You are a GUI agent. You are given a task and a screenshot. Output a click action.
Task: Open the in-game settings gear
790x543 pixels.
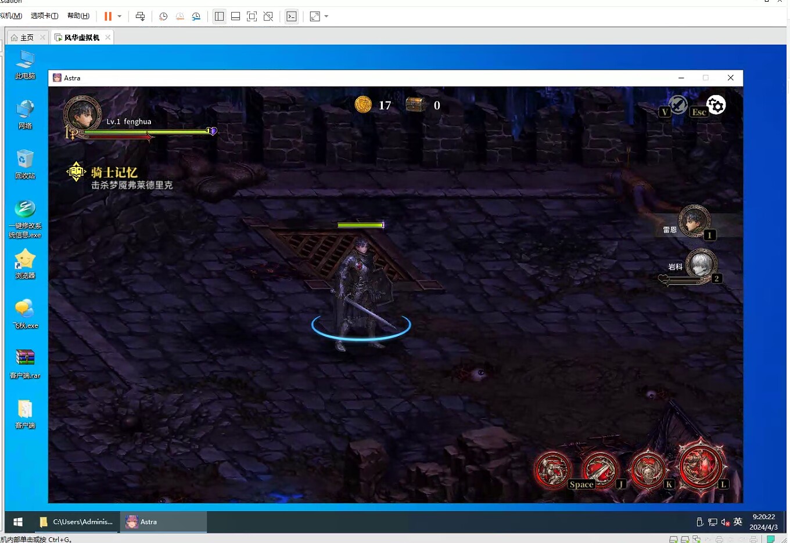point(716,105)
